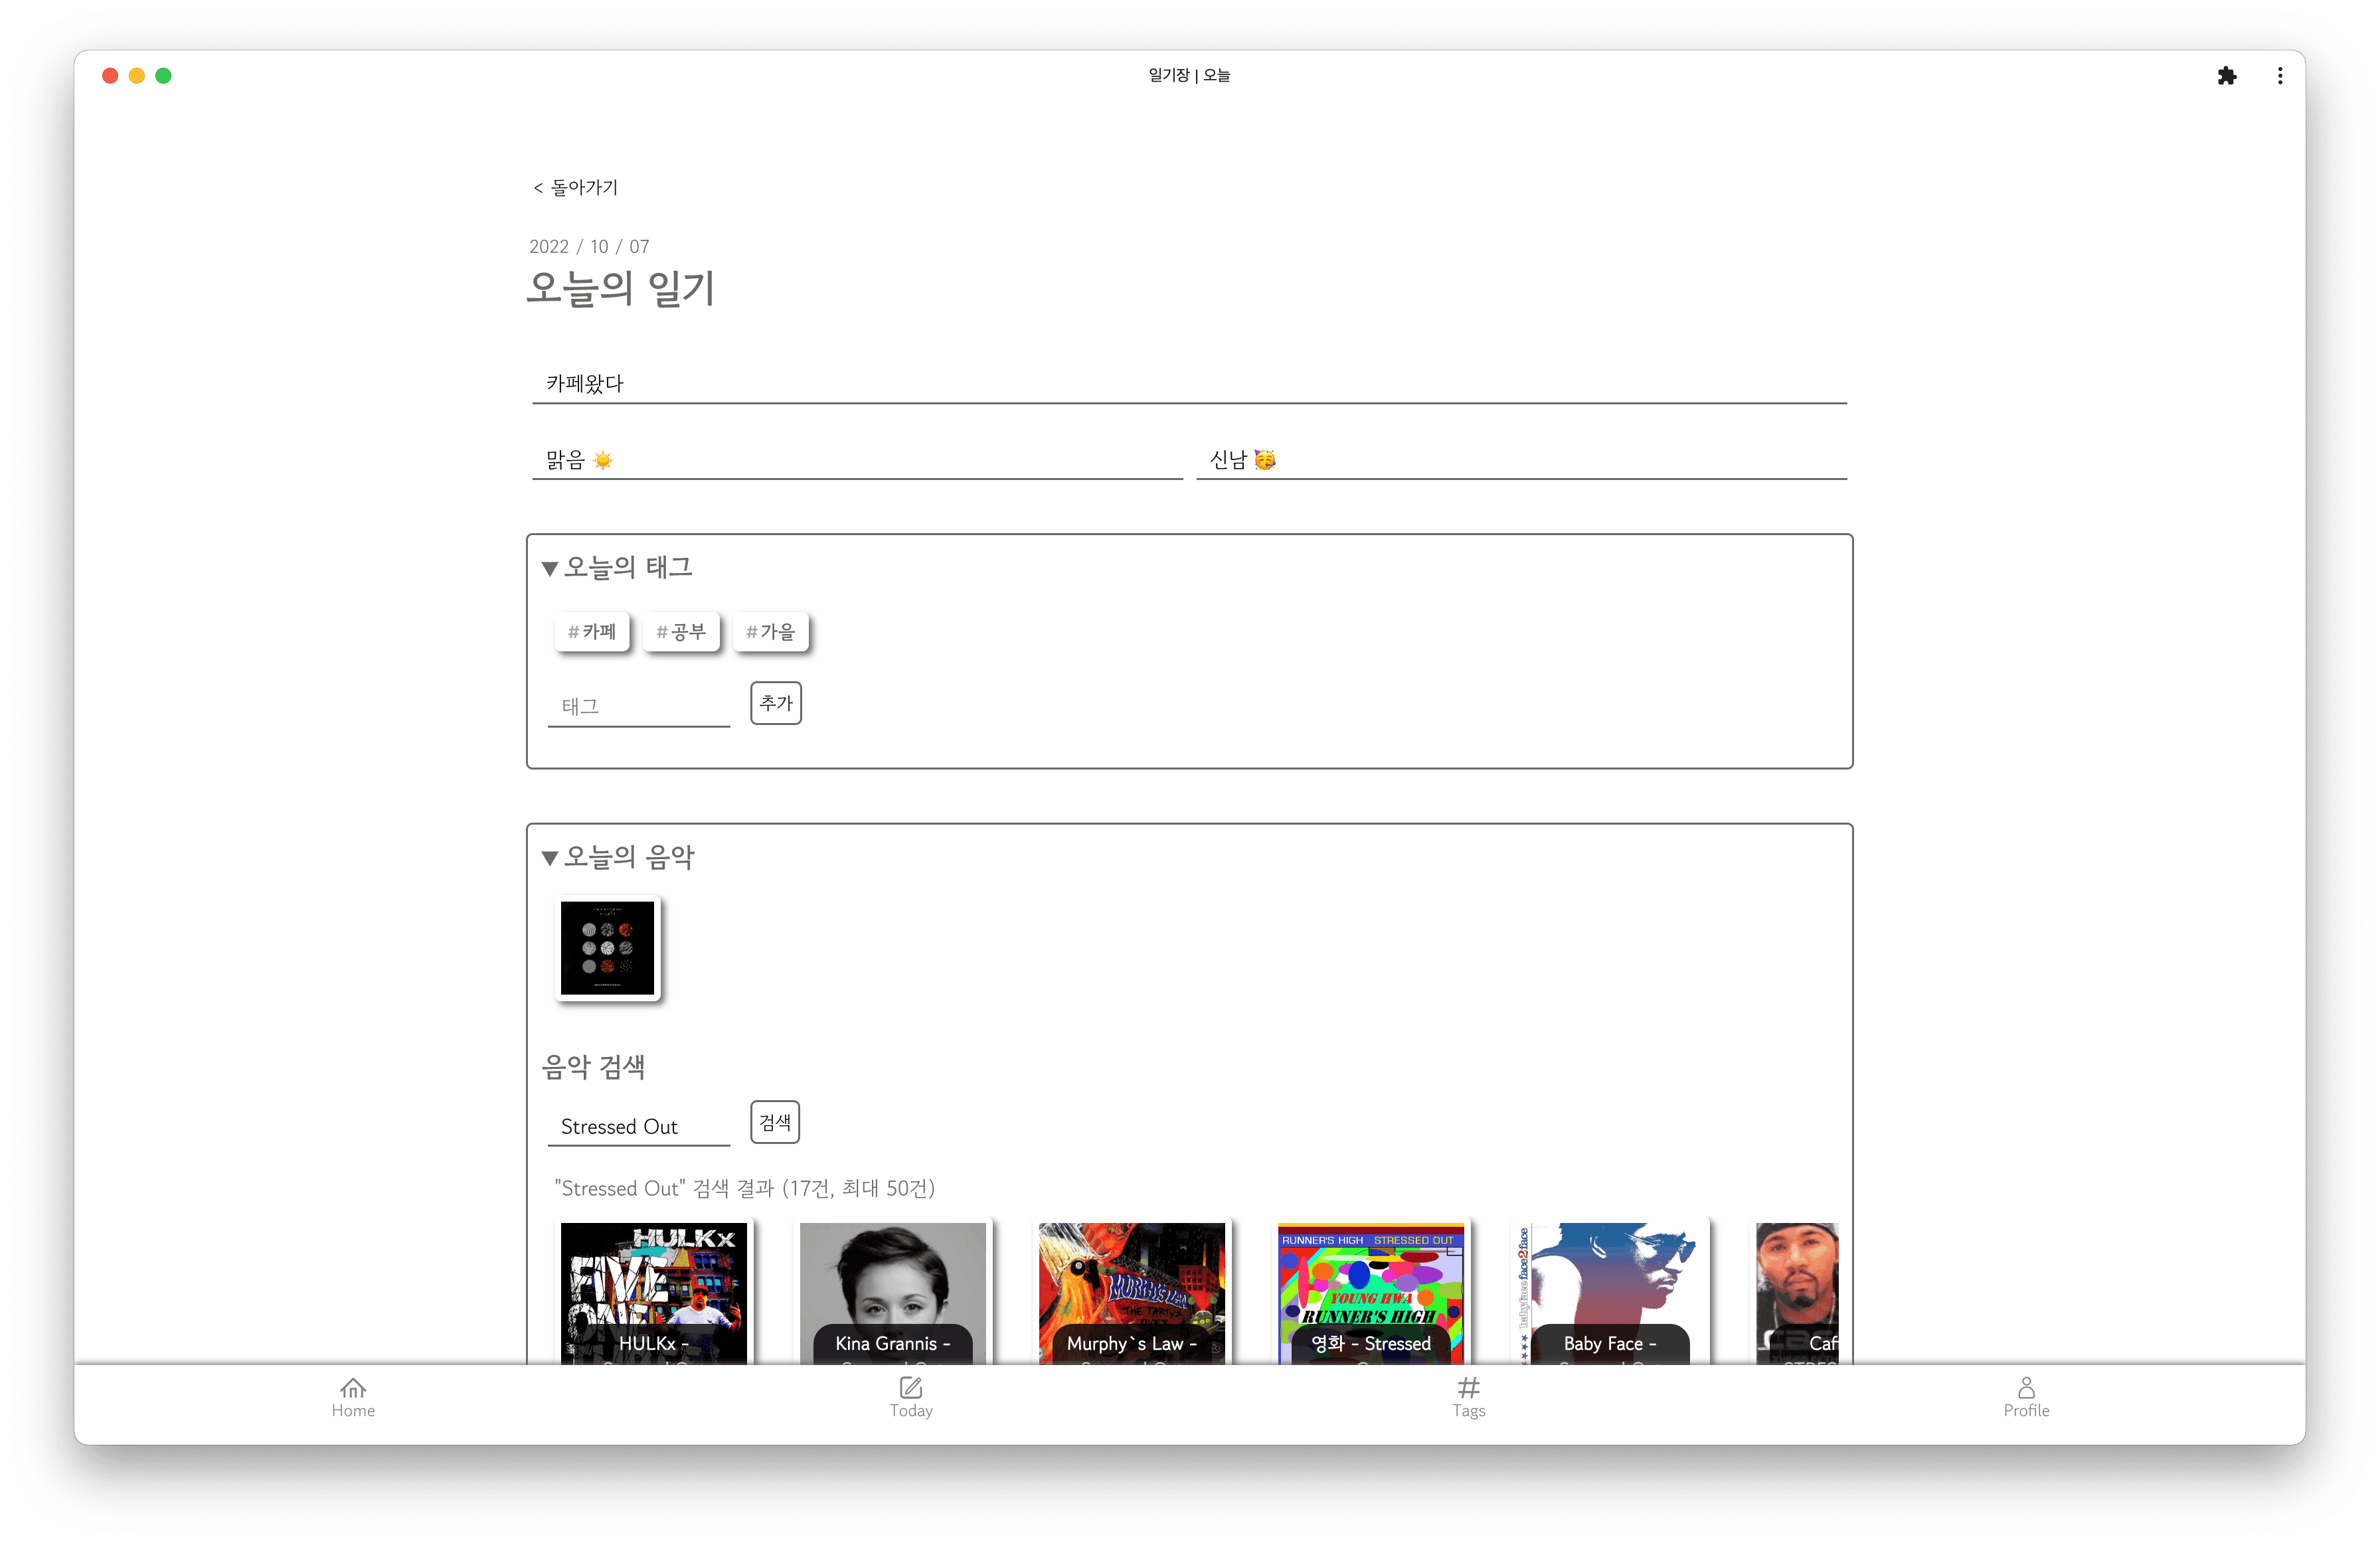Open the Tags tab
2380x1543 pixels.
click(x=1468, y=1397)
